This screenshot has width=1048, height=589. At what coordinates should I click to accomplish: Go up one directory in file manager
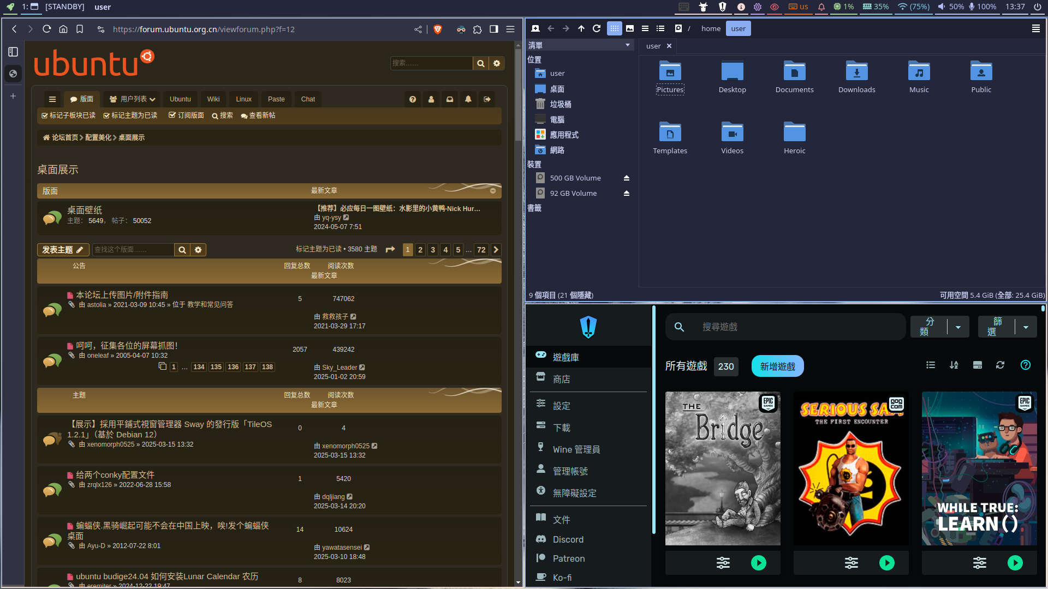(581, 28)
